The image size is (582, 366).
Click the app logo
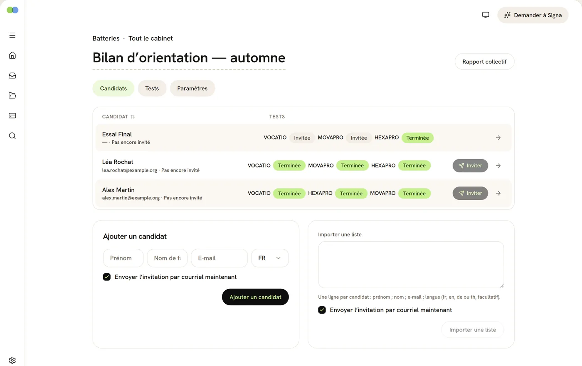(12, 10)
